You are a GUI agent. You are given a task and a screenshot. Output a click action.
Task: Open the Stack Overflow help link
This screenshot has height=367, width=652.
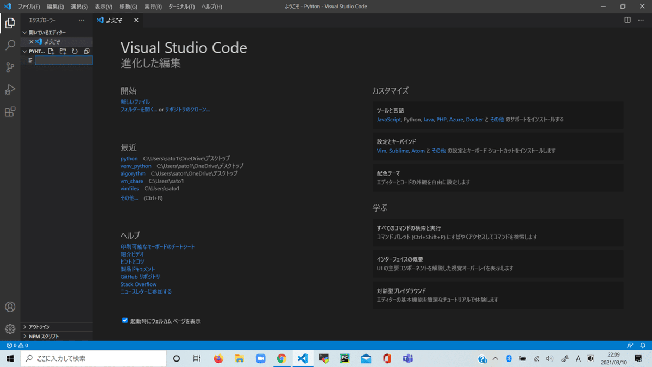pyautogui.click(x=139, y=284)
